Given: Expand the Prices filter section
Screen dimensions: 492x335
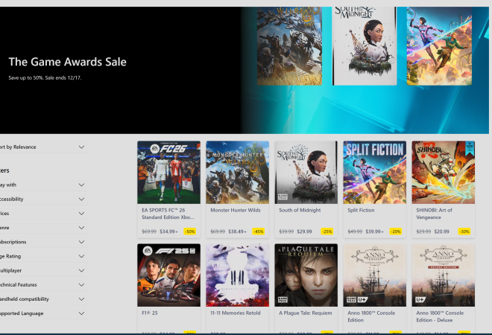Looking at the screenshot, I should point(81,213).
